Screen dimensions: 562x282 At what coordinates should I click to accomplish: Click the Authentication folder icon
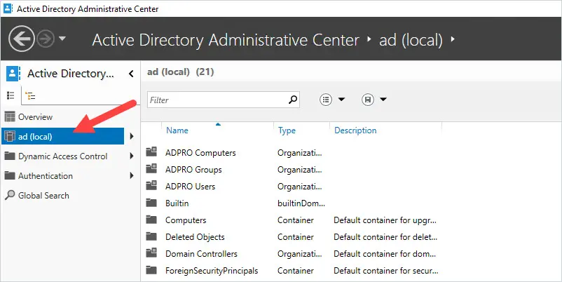(x=10, y=175)
